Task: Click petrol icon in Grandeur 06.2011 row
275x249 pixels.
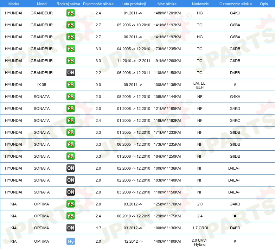Action: click(x=70, y=37)
